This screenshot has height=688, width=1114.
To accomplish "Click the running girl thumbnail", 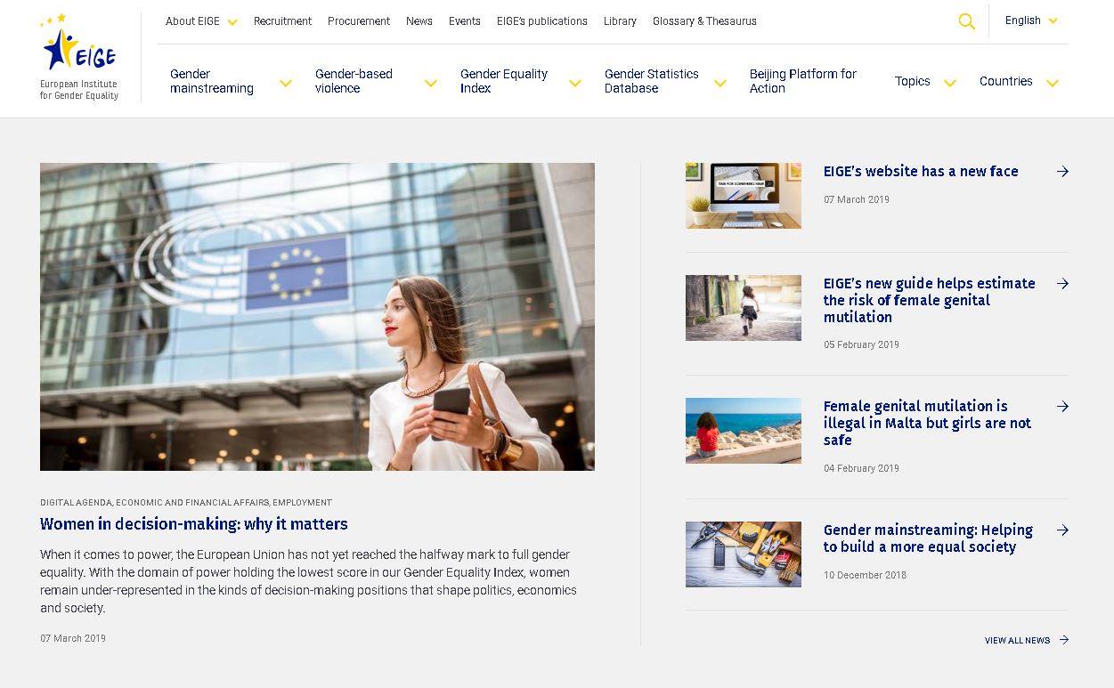I will click(x=744, y=308).
